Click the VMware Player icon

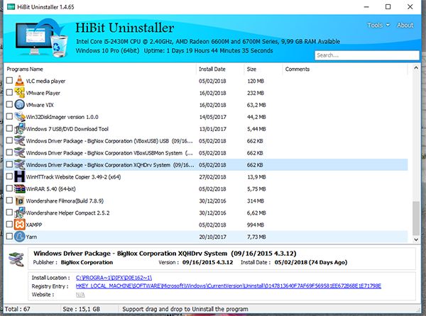pyautogui.click(x=19, y=93)
